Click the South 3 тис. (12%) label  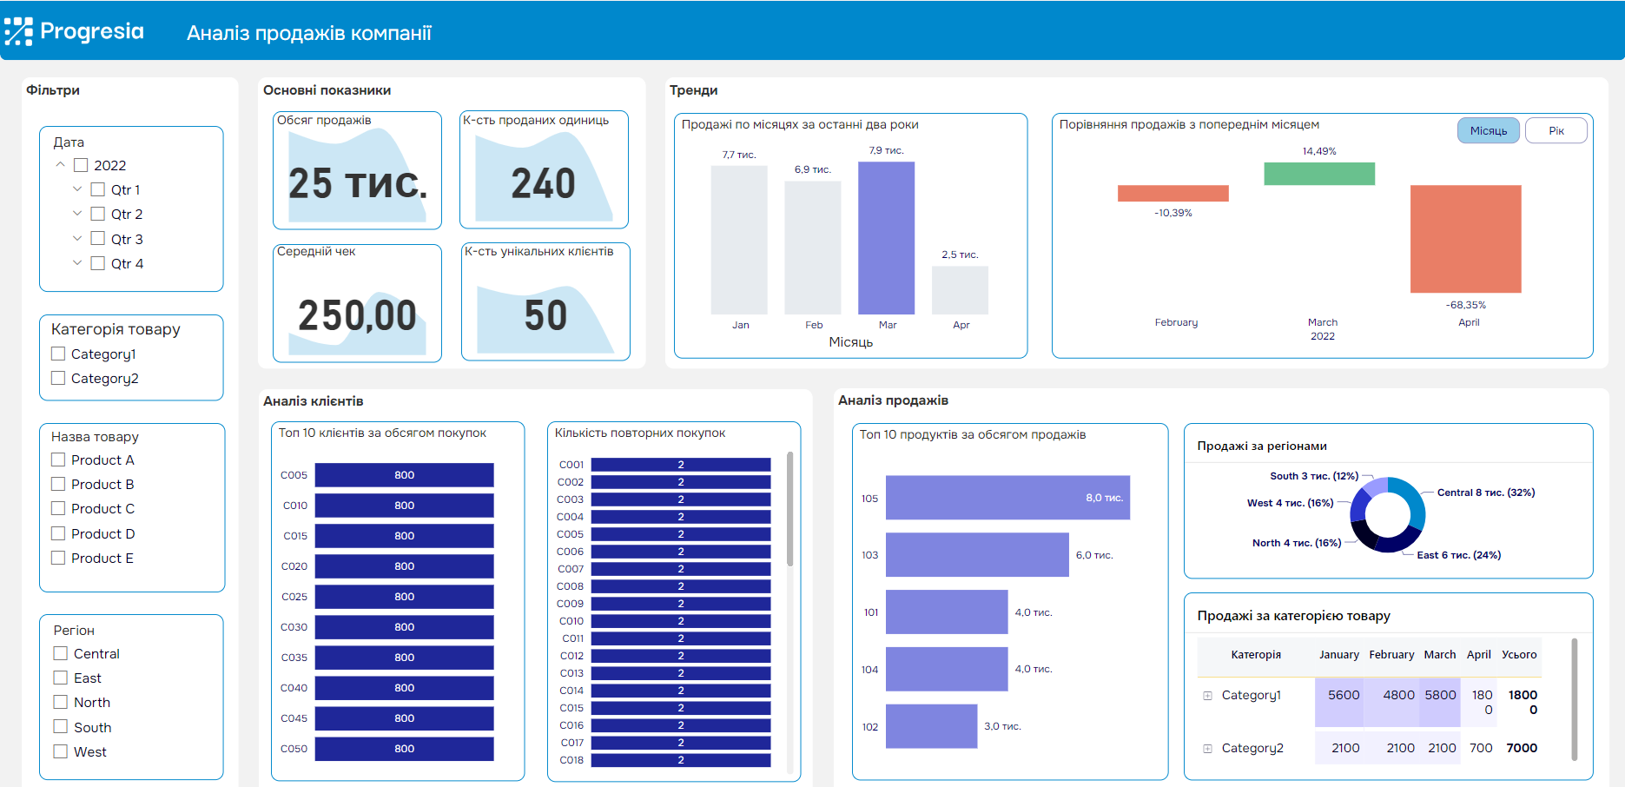coord(1314,476)
